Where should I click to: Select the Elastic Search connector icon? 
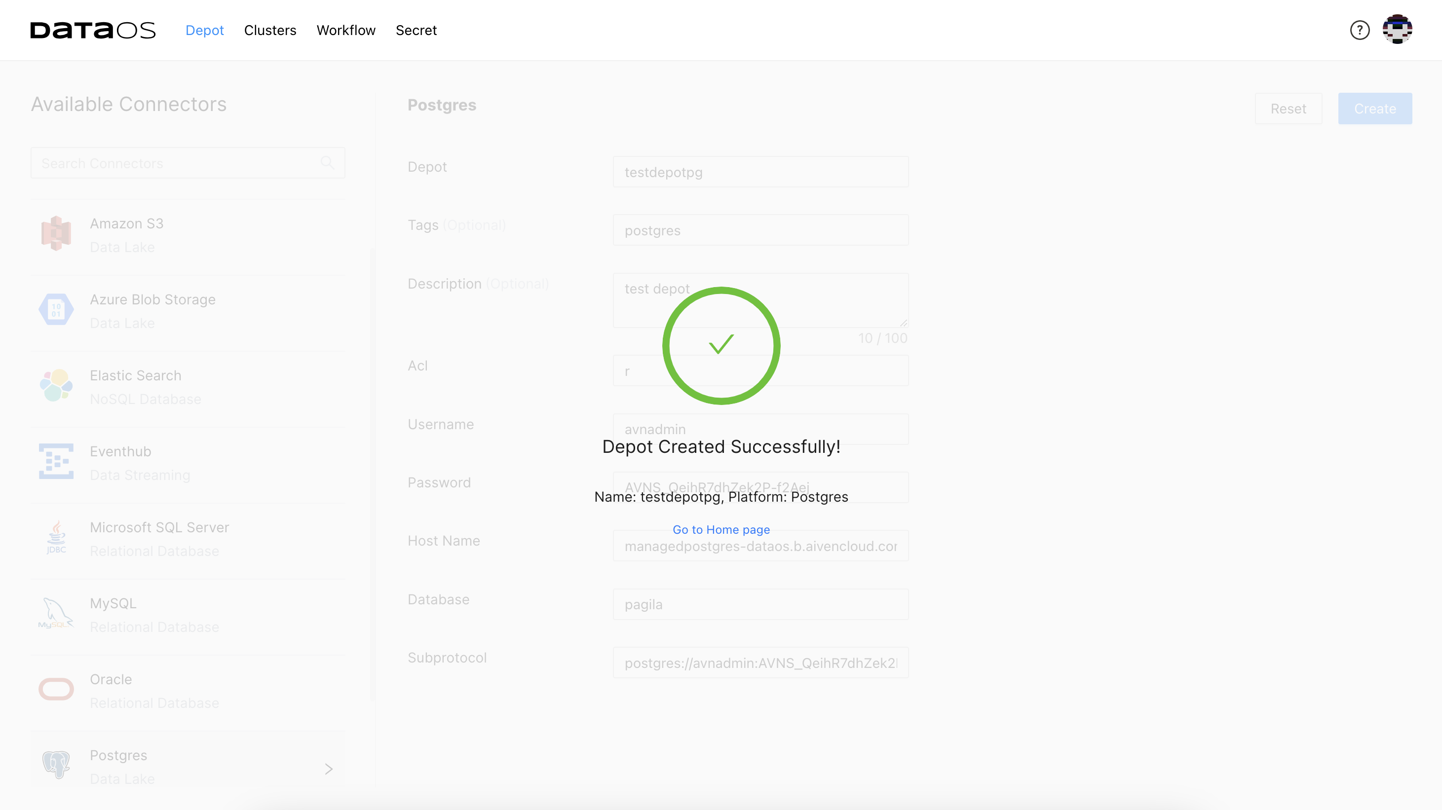coord(56,385)
